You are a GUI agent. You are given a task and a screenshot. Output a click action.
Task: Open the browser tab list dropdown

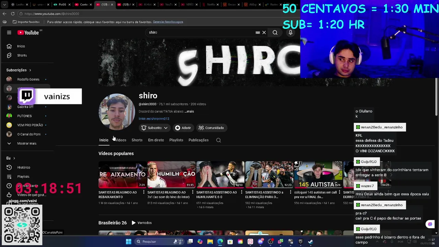4,5
